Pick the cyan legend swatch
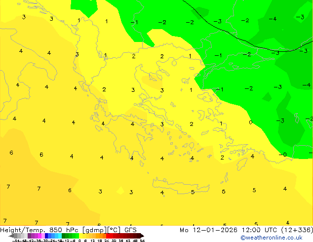Viewport: 313px width, 242px height. click(60, 236)
